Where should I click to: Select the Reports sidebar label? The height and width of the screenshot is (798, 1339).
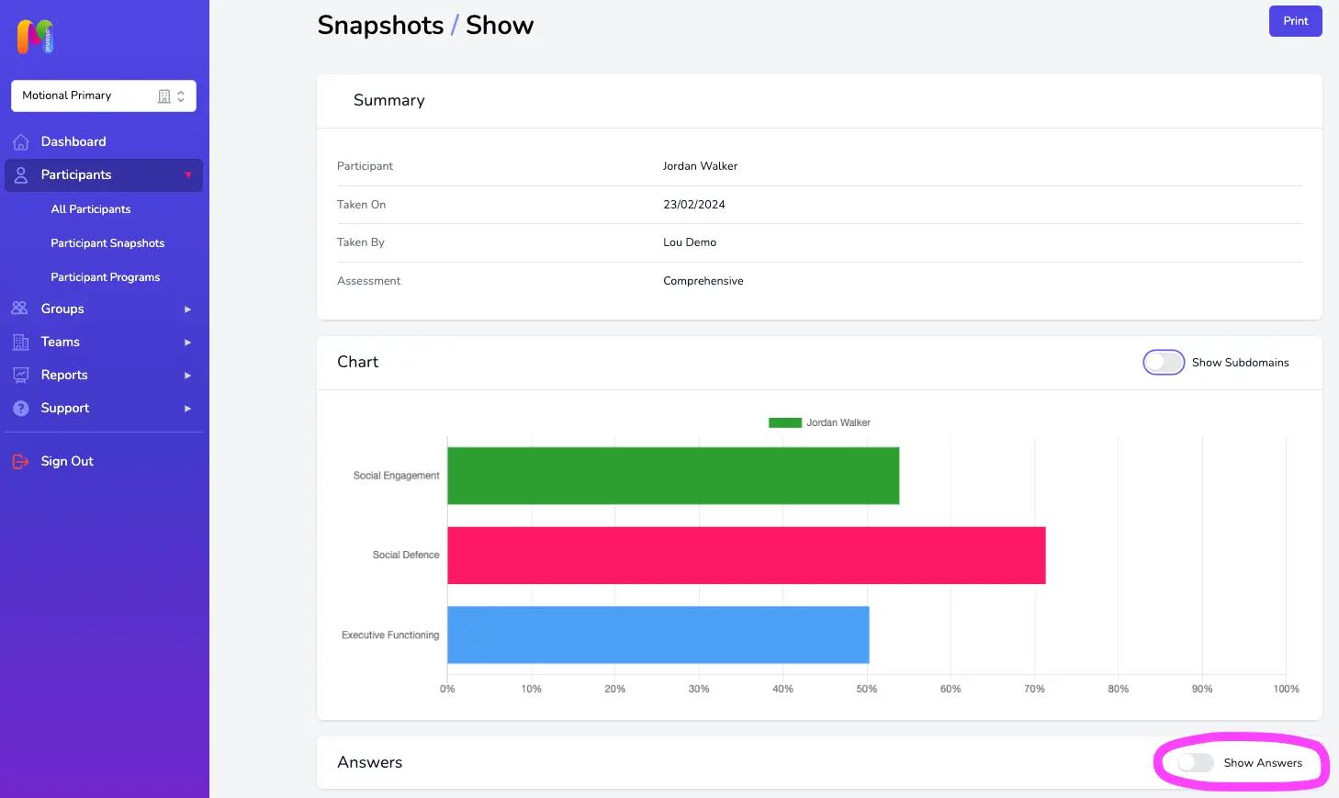(x=64, y=375)
